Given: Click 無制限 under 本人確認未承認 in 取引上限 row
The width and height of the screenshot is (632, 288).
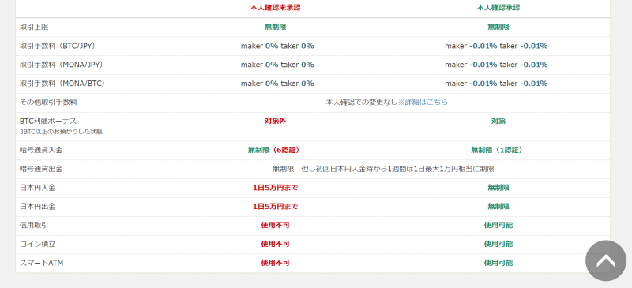Looking at the screenshot, I should coord(275,27).
